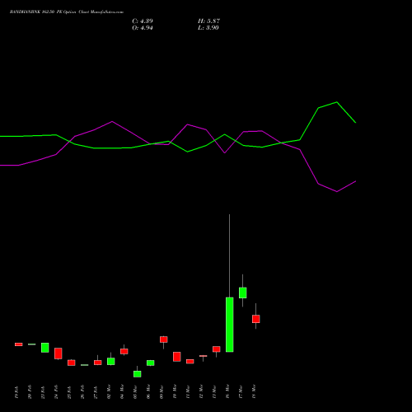The height and width of the screenshot is (412, 412).
Task: Select the green candle for 02 Mar
Action: tap(111, 362)
